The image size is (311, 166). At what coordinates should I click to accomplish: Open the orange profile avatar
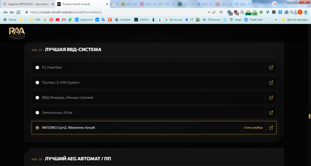coord(300,12)
